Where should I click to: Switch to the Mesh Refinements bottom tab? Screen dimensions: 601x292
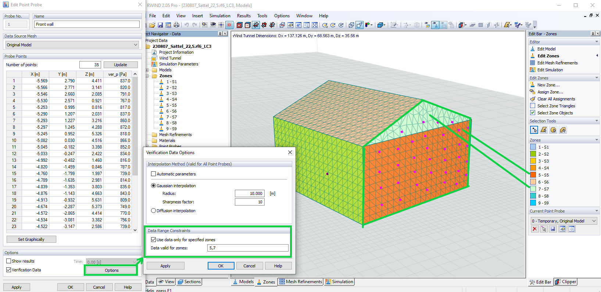pos(301,282)
